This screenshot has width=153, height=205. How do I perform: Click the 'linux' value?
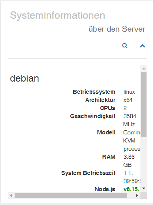point(129,92)
